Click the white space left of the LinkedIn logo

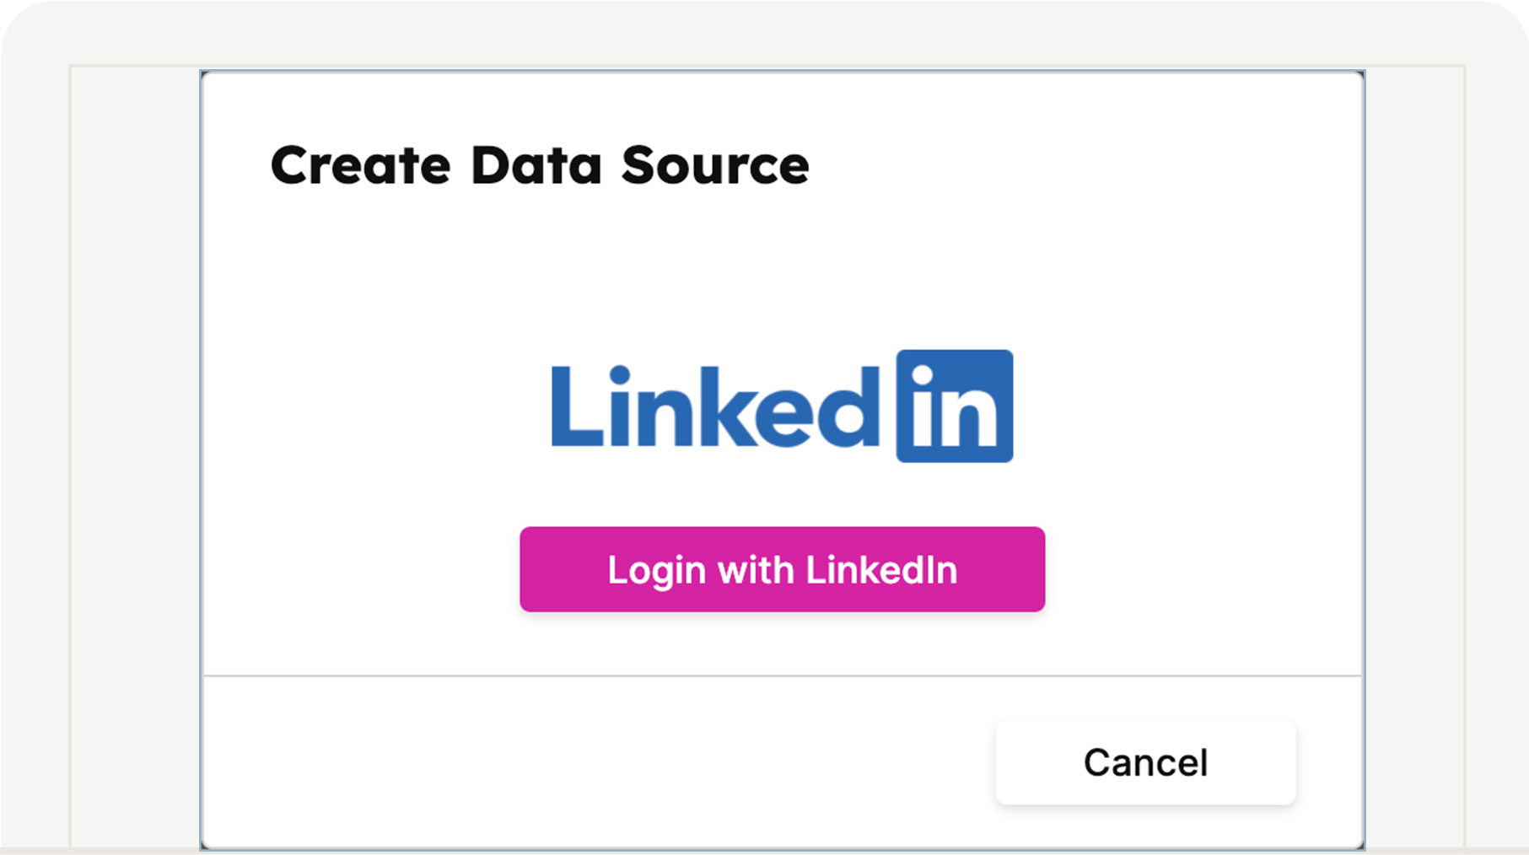click(380, 406)
